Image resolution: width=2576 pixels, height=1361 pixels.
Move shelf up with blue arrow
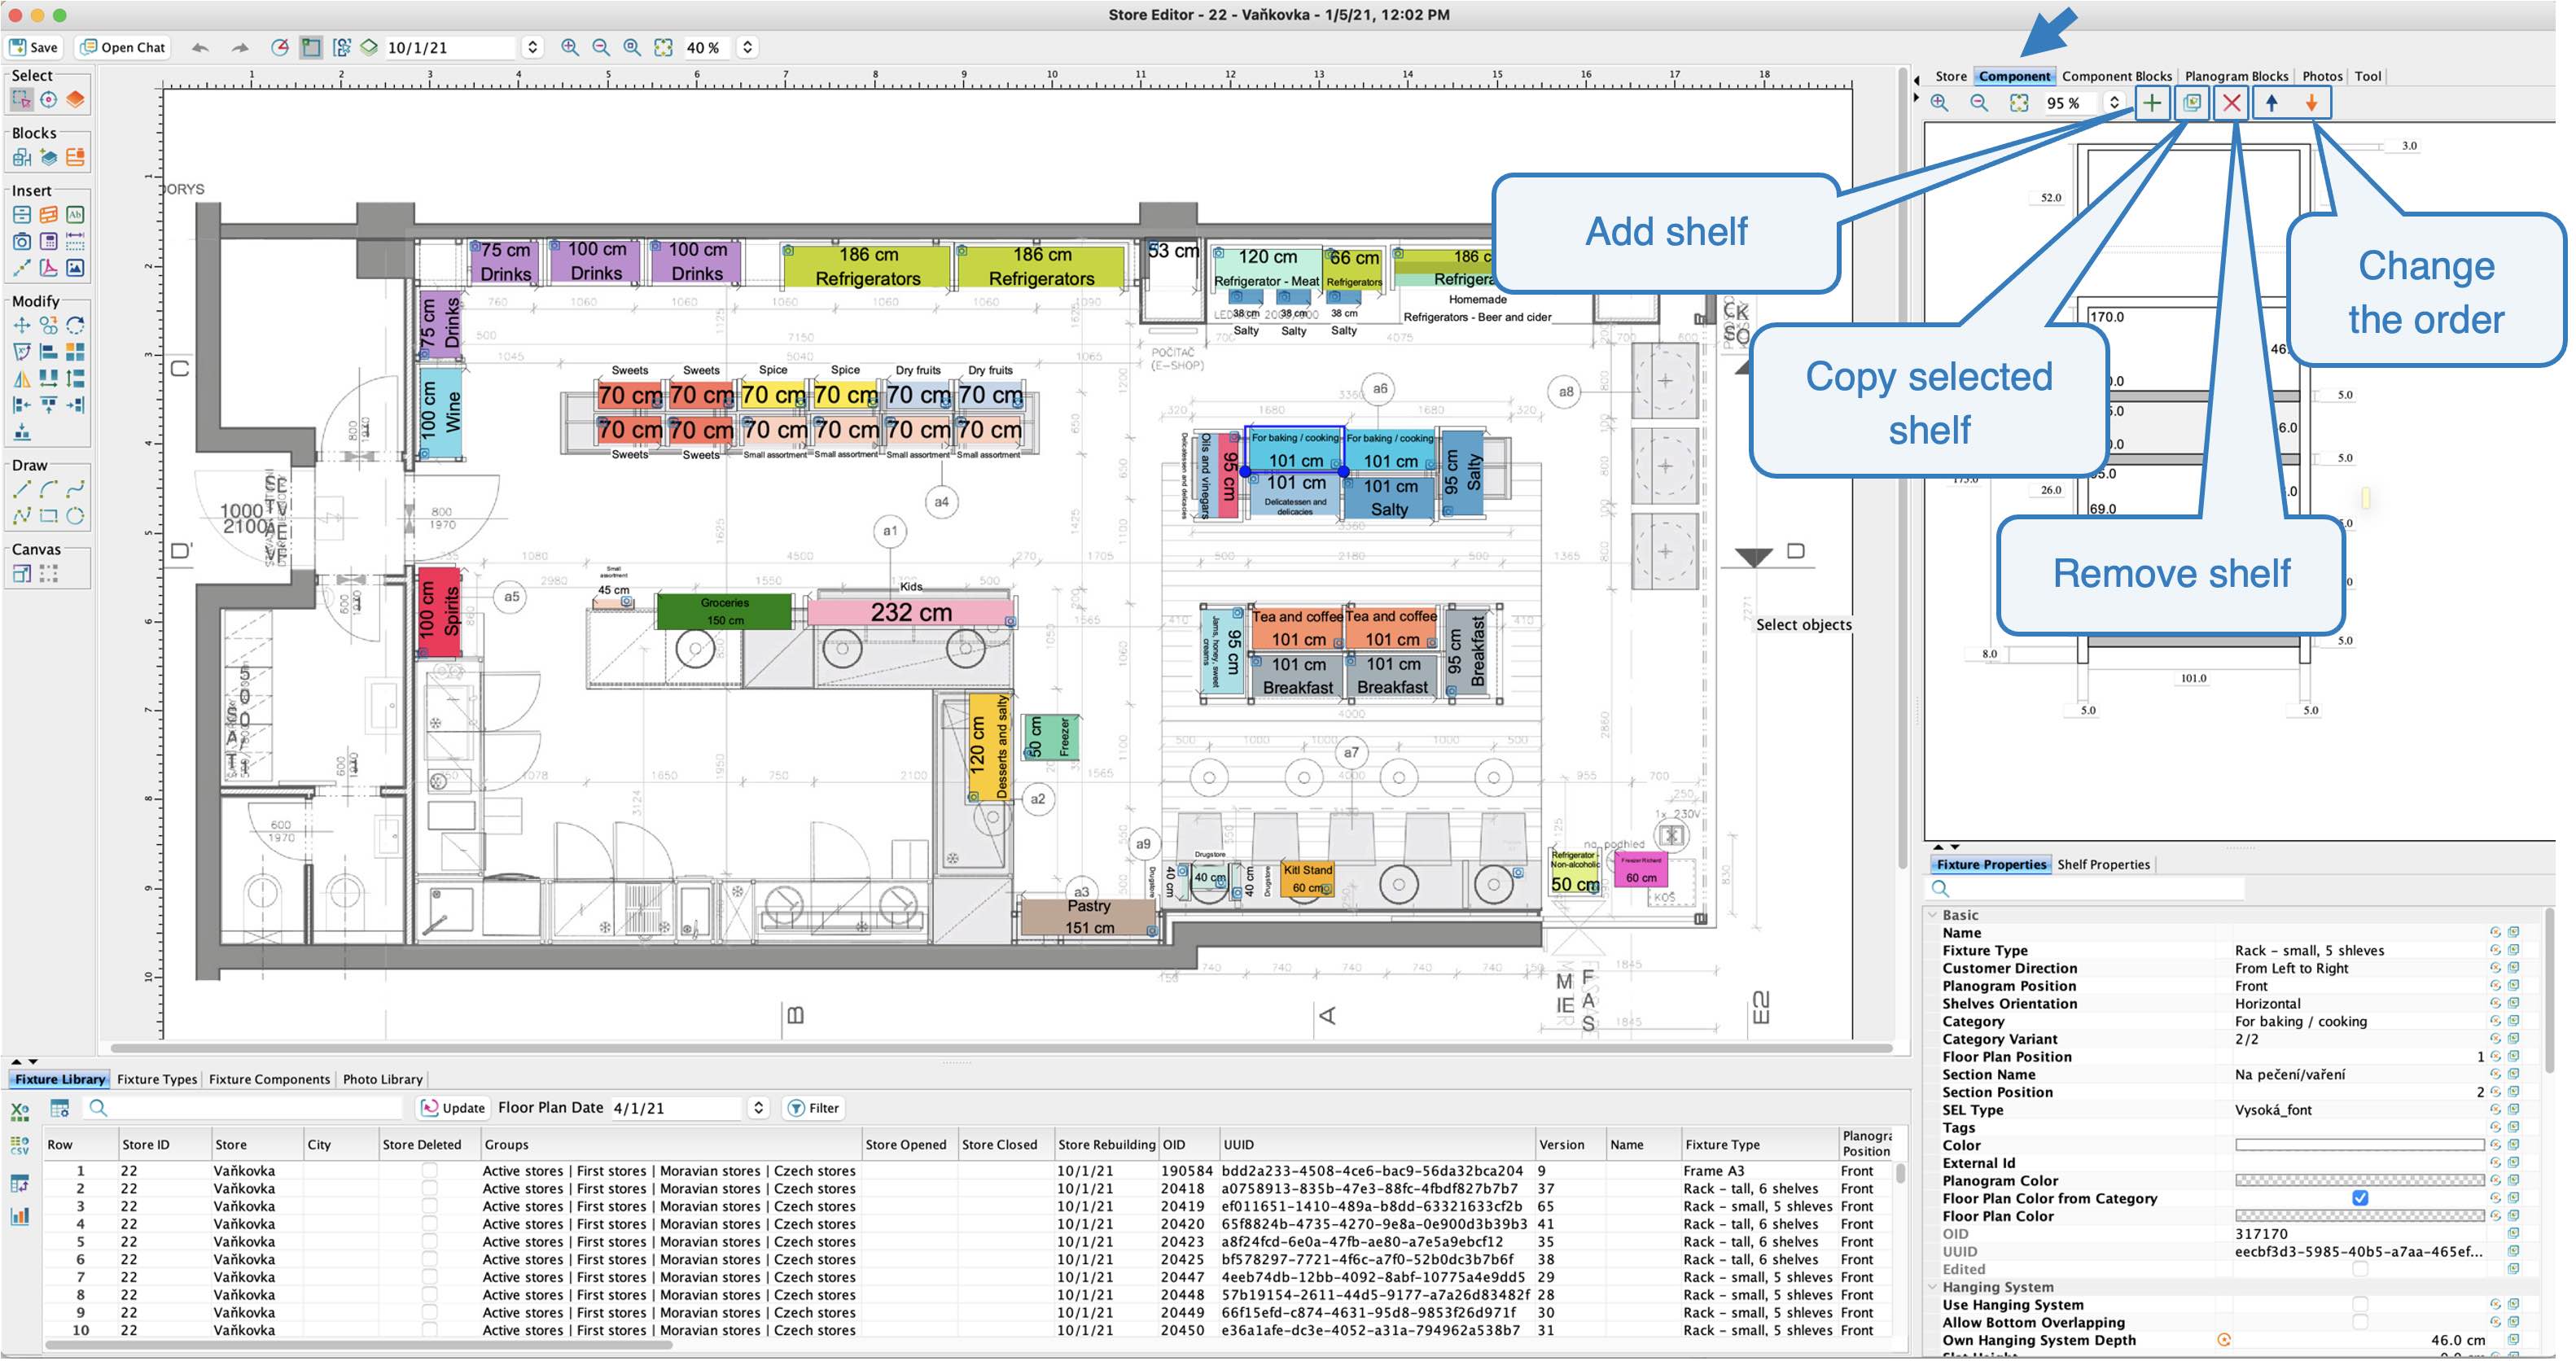[2272, 102]
